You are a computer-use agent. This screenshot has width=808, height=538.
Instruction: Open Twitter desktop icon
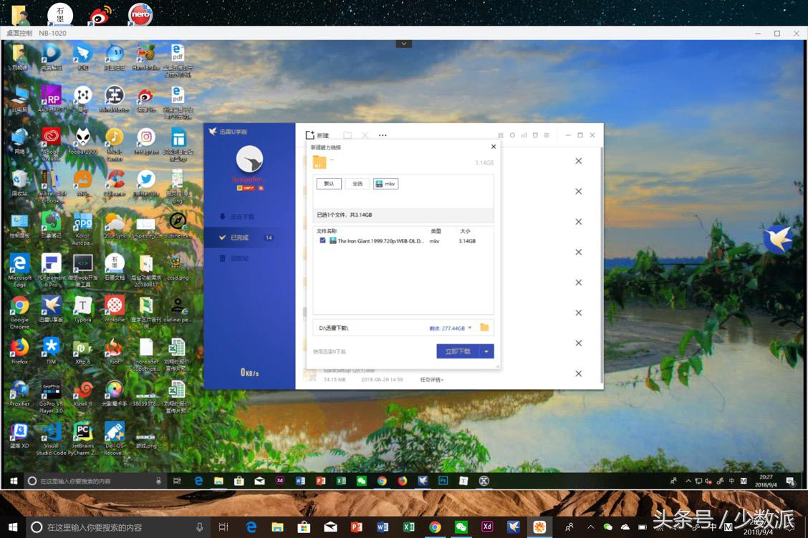point(146,183)
